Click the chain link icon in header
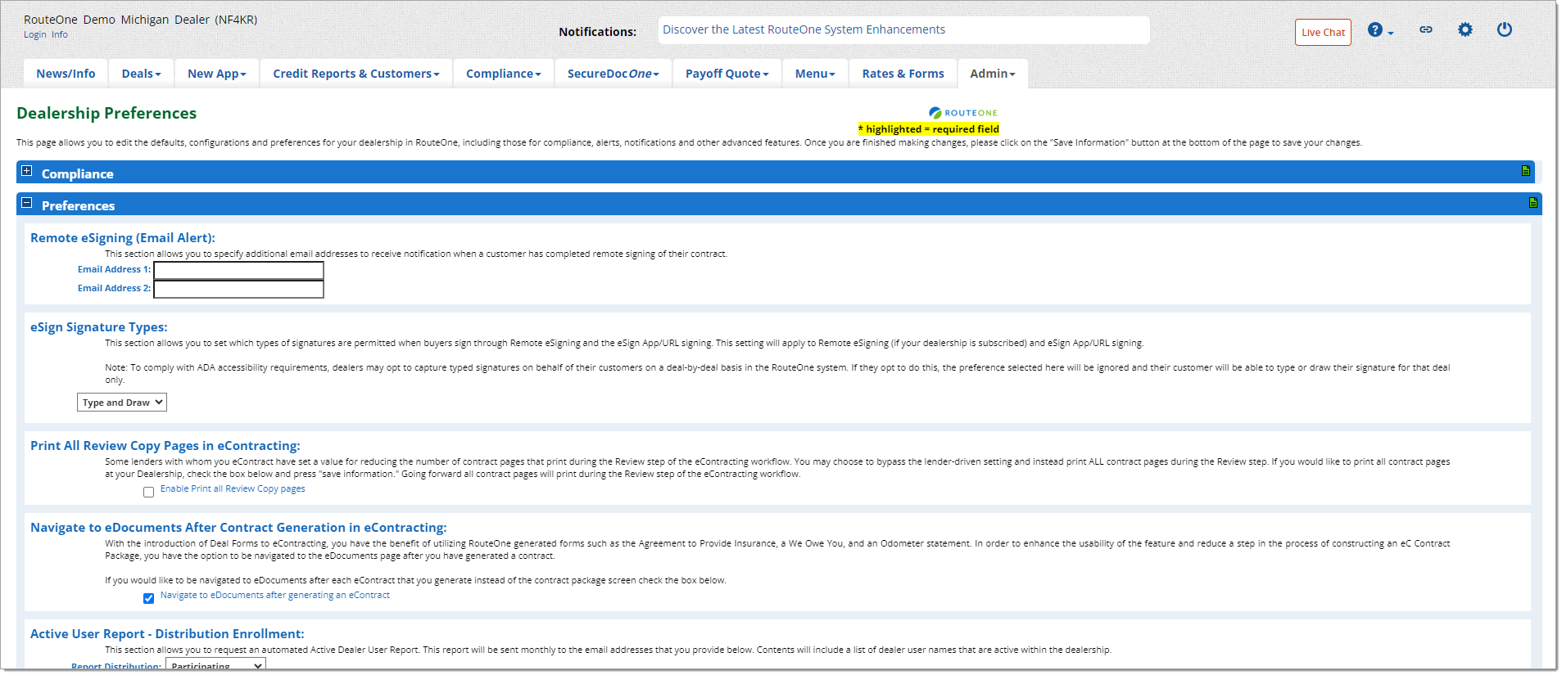Image resolution: width=1562 pixels, height=675 pixels. [1426, 29]
